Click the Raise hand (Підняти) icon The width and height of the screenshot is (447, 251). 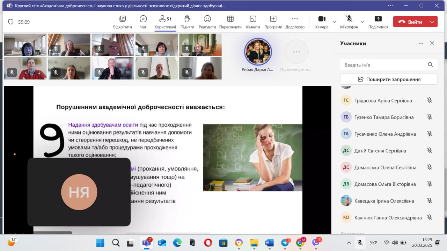pos(187,19)
